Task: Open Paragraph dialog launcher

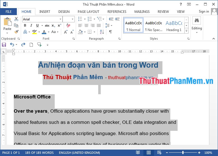Action: (119, 39)
